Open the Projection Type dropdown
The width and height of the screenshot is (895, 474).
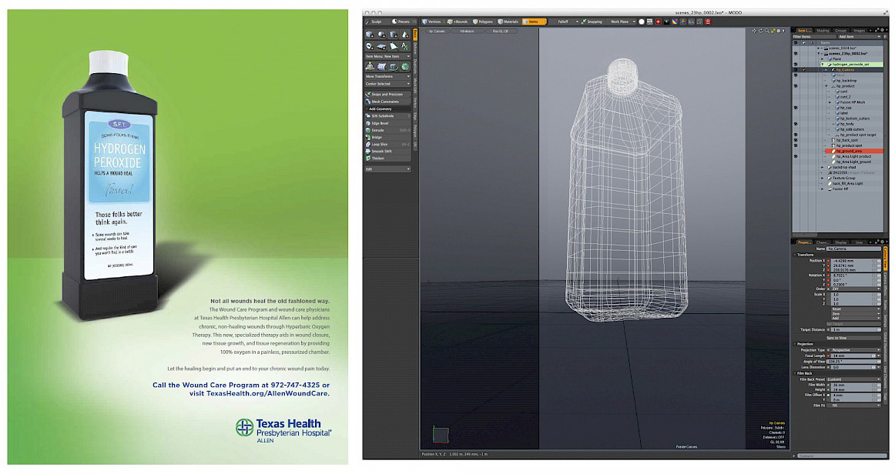855,350
